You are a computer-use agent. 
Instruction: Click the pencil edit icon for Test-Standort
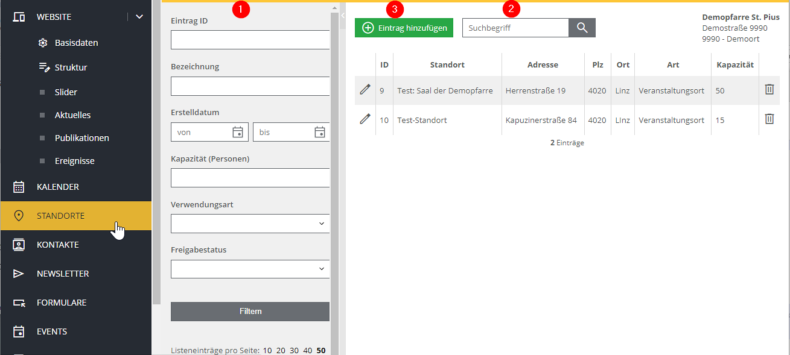pos(365,119)
